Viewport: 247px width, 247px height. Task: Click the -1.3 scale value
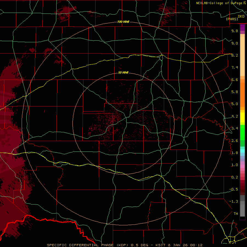pyautogui.click(x=234, y=201)
